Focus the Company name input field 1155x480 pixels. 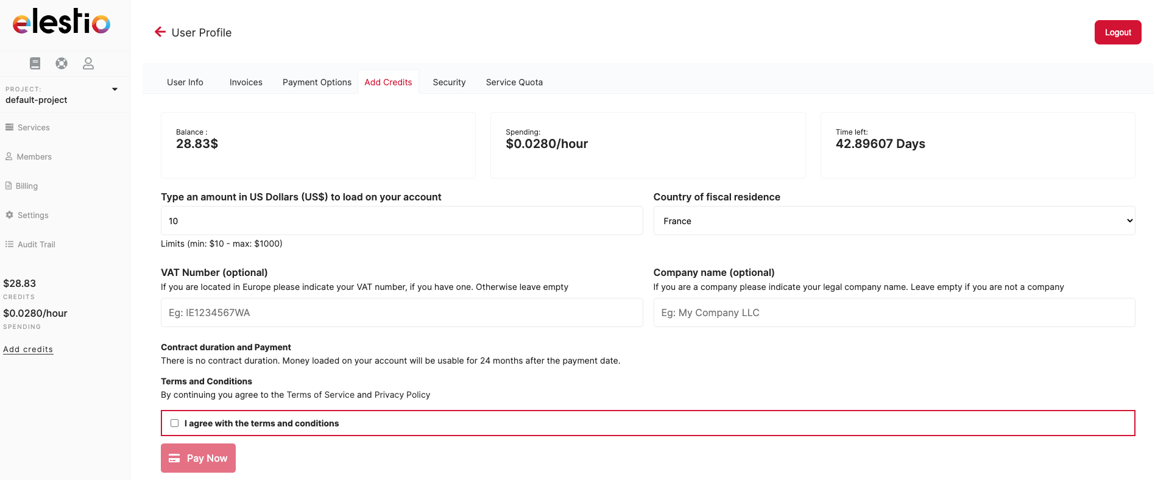[x=894, y=312]
